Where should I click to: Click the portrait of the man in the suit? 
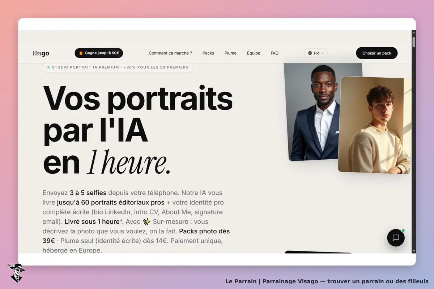click(x=313, y=112)
